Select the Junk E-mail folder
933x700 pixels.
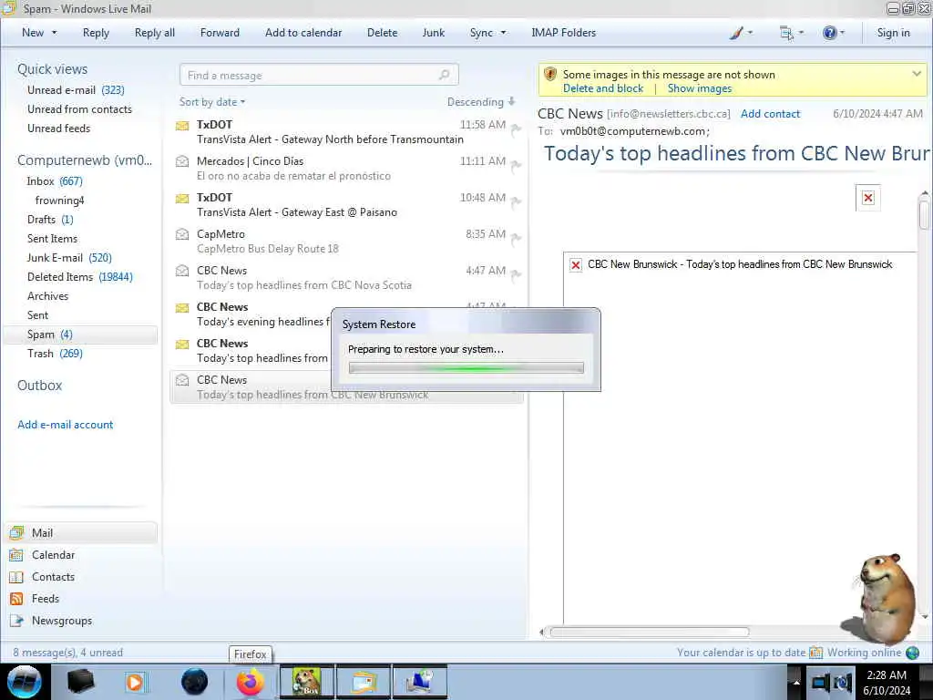69,258
